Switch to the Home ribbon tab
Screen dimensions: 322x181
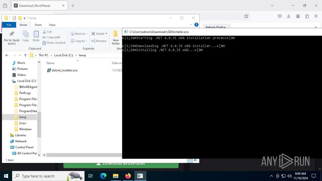point(23,25)
